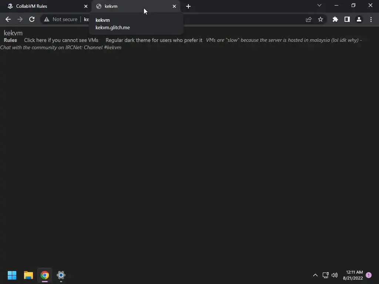Open the Rules link
The width and height of the screenshot is (379, 284).
pos(10,40)
